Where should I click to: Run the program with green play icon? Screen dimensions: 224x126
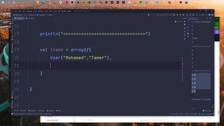coord(174,15)
